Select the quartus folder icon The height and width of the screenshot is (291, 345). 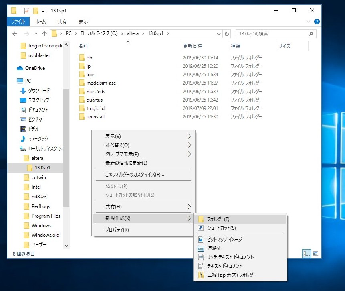82,100
